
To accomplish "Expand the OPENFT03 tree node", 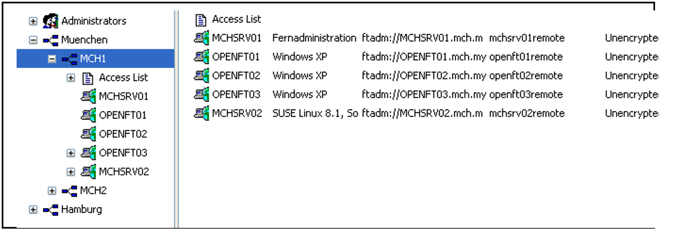I will [x=71, y=153].
